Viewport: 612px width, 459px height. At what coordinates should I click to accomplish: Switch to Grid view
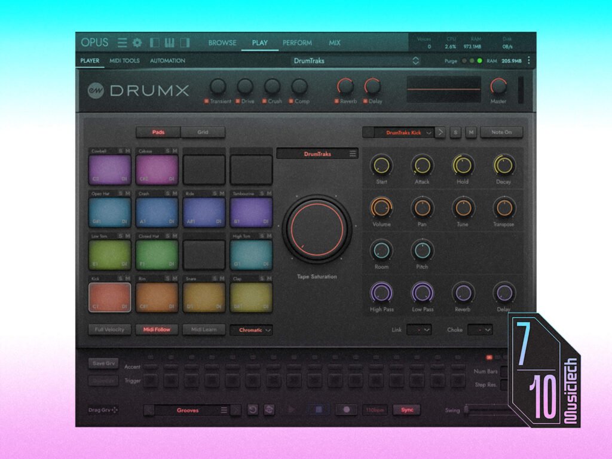tap(203, 132)
